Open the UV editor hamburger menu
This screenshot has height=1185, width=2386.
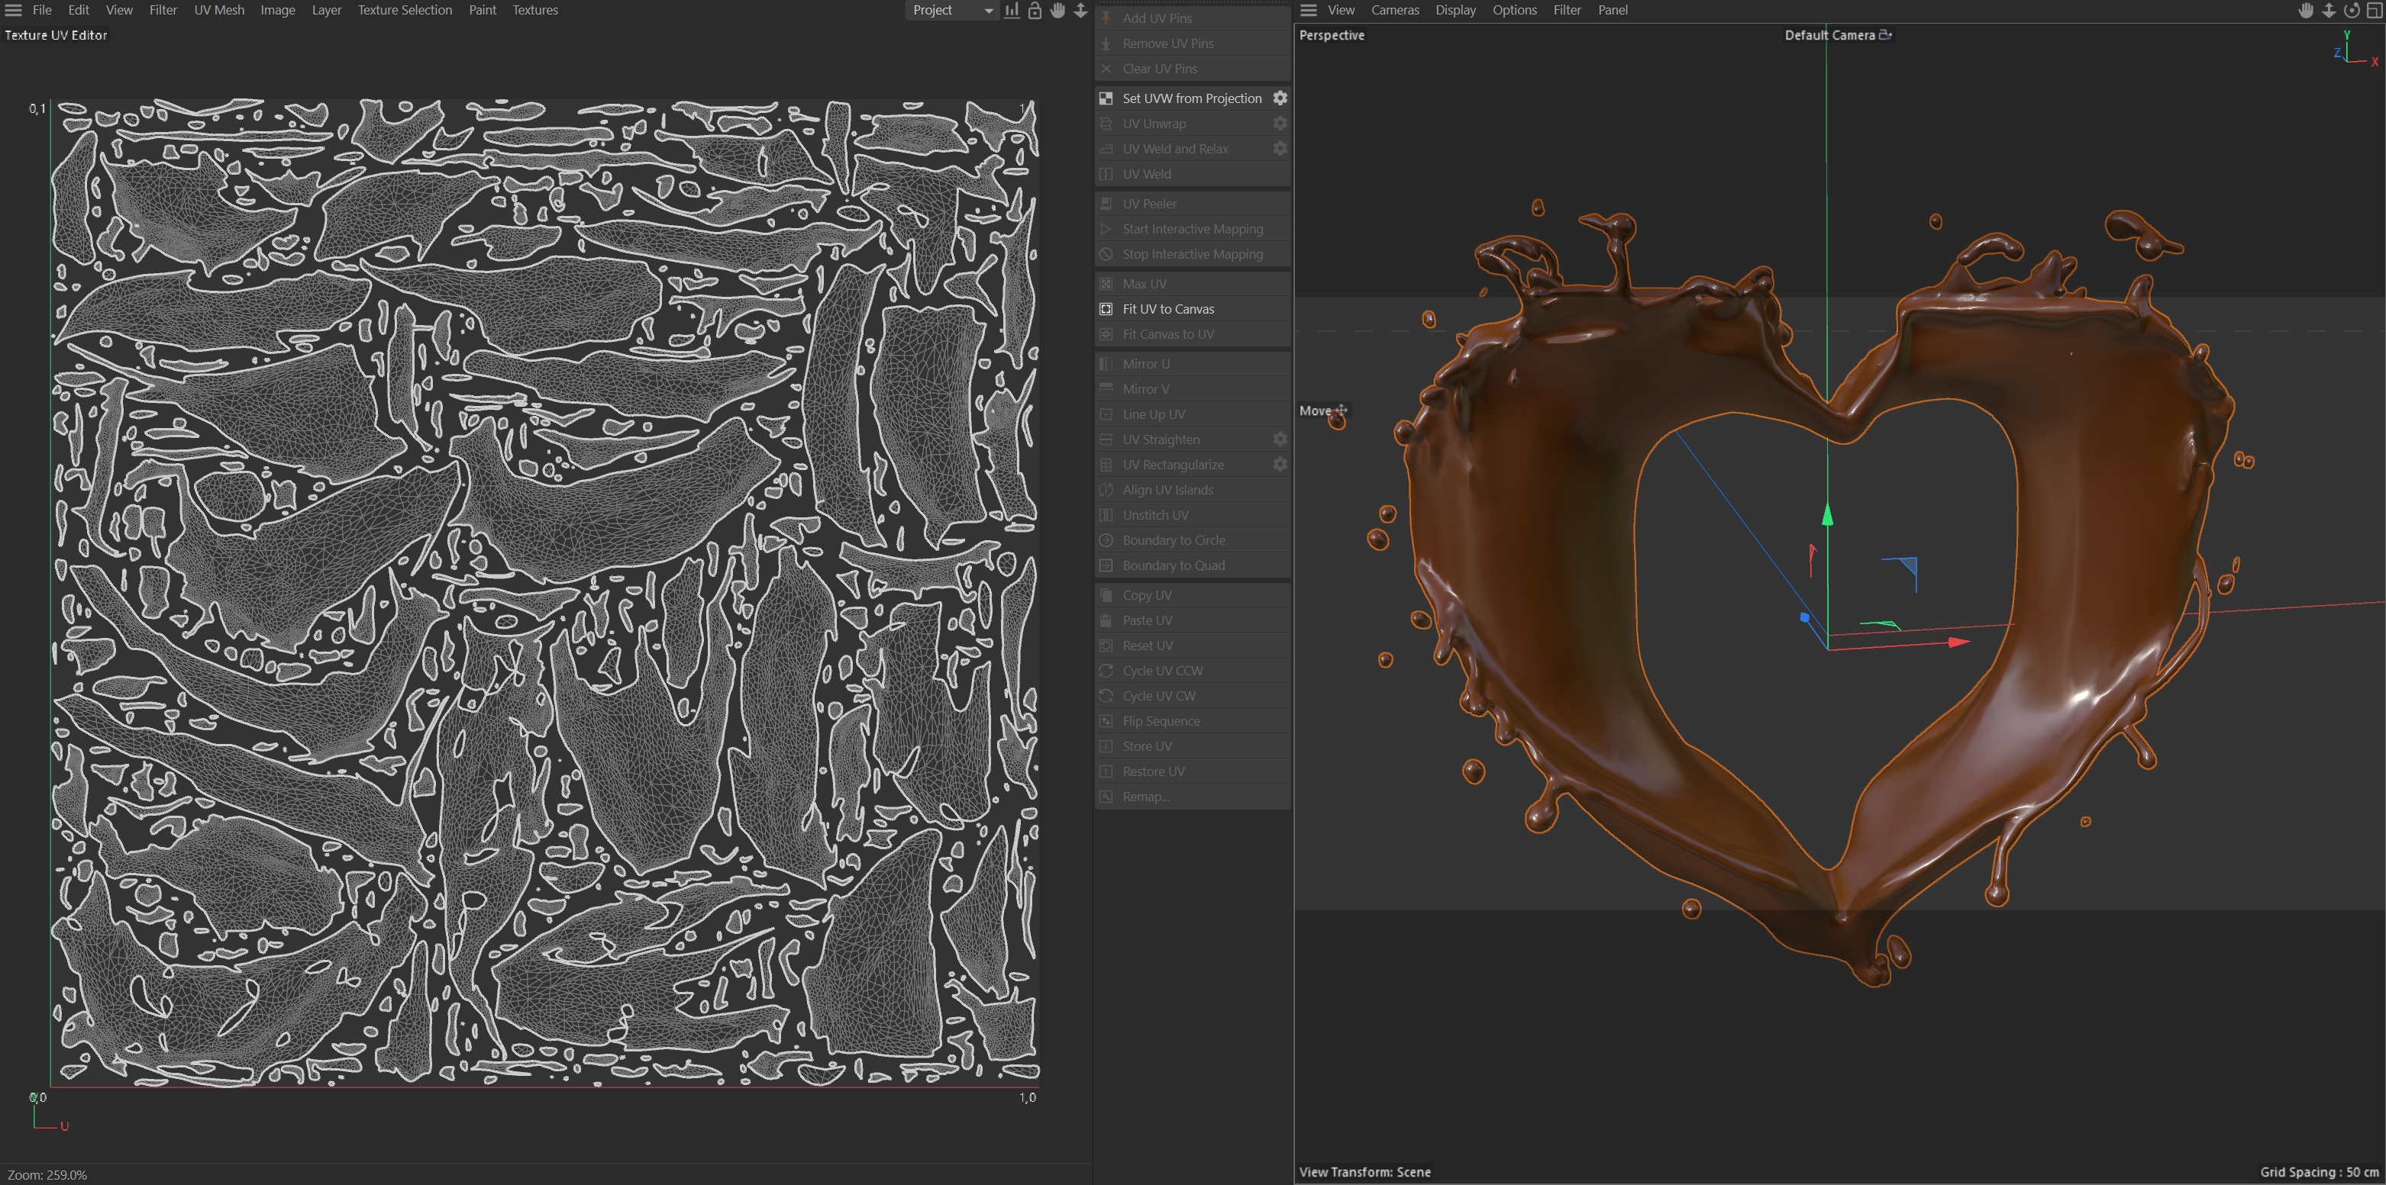tap(13, 10)
